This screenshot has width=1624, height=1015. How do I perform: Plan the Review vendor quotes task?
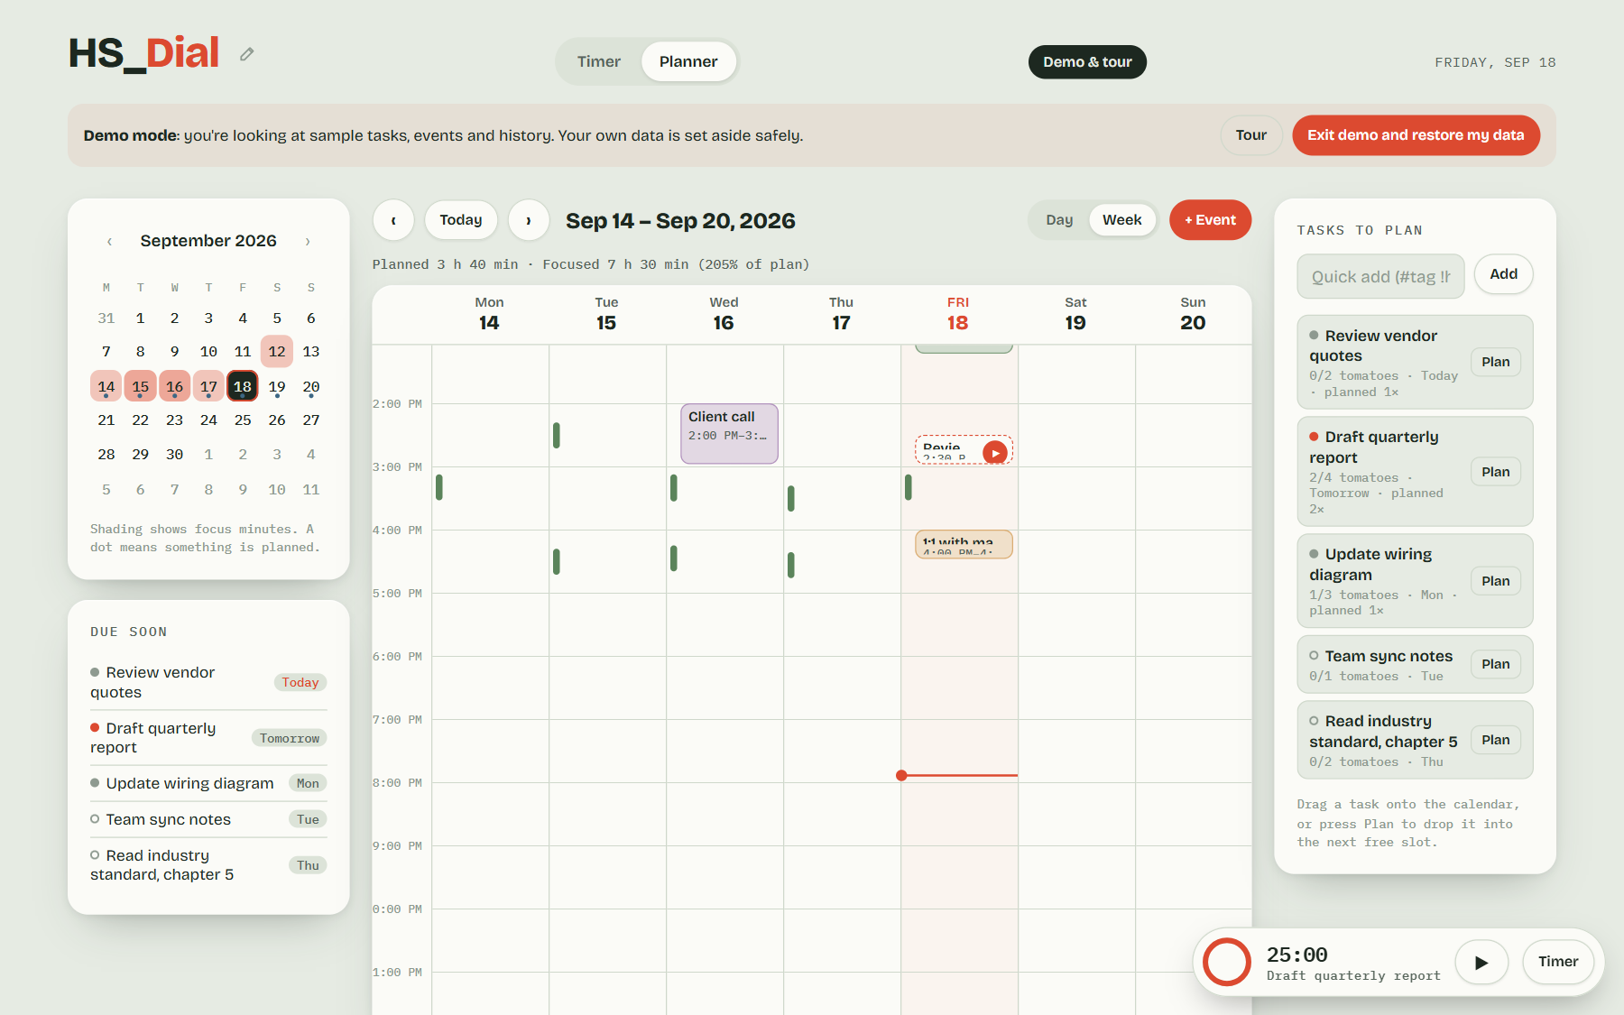coord(1495,362)
